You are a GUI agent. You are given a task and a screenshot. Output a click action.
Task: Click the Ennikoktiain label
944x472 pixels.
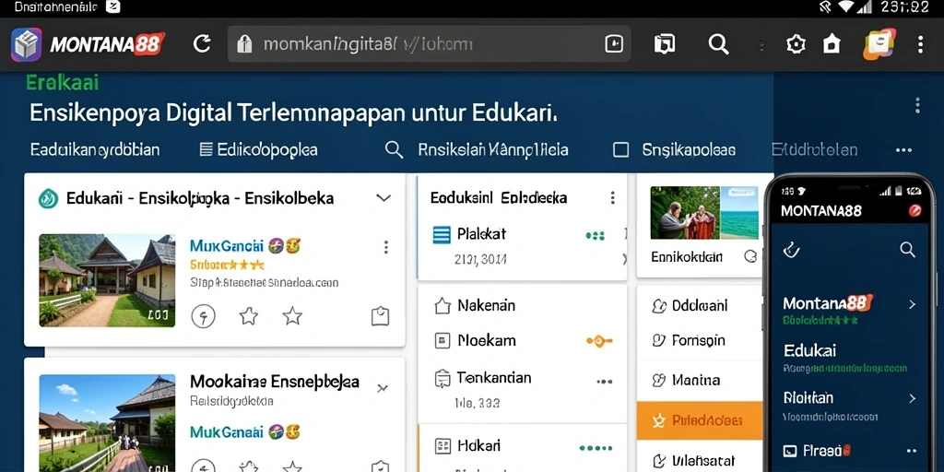tap(687, 257)
